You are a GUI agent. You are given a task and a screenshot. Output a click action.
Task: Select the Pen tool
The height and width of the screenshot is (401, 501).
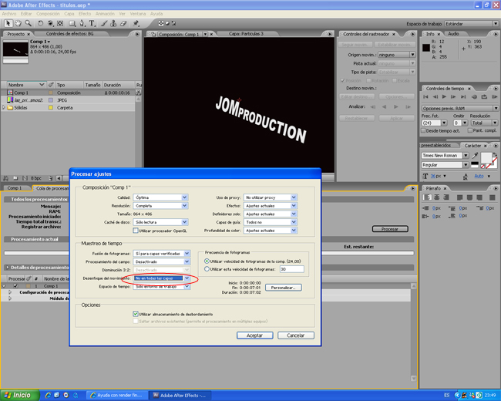[82, 23]
